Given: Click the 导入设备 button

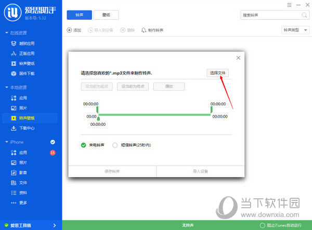Looking at the screenshot, I should coord(200,171).
